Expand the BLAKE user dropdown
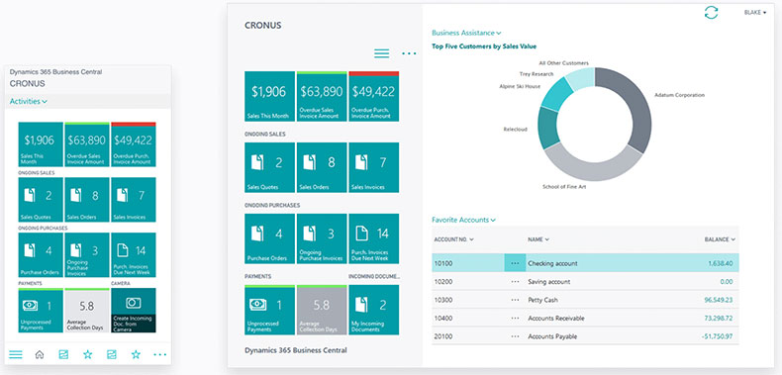 pyautogui.click(x=755, y=13)
